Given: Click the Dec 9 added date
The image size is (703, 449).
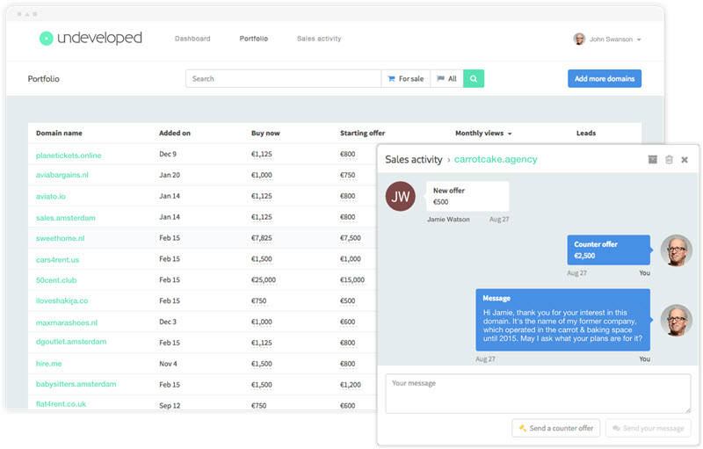Looking at the screenshot, I should click(x=168, y=154).
